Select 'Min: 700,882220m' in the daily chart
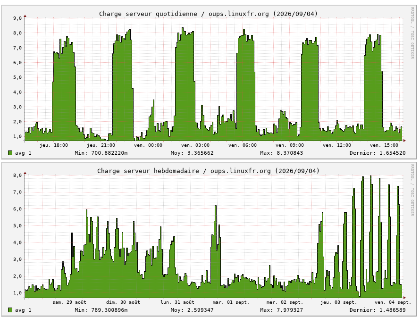 pos(101,153)
